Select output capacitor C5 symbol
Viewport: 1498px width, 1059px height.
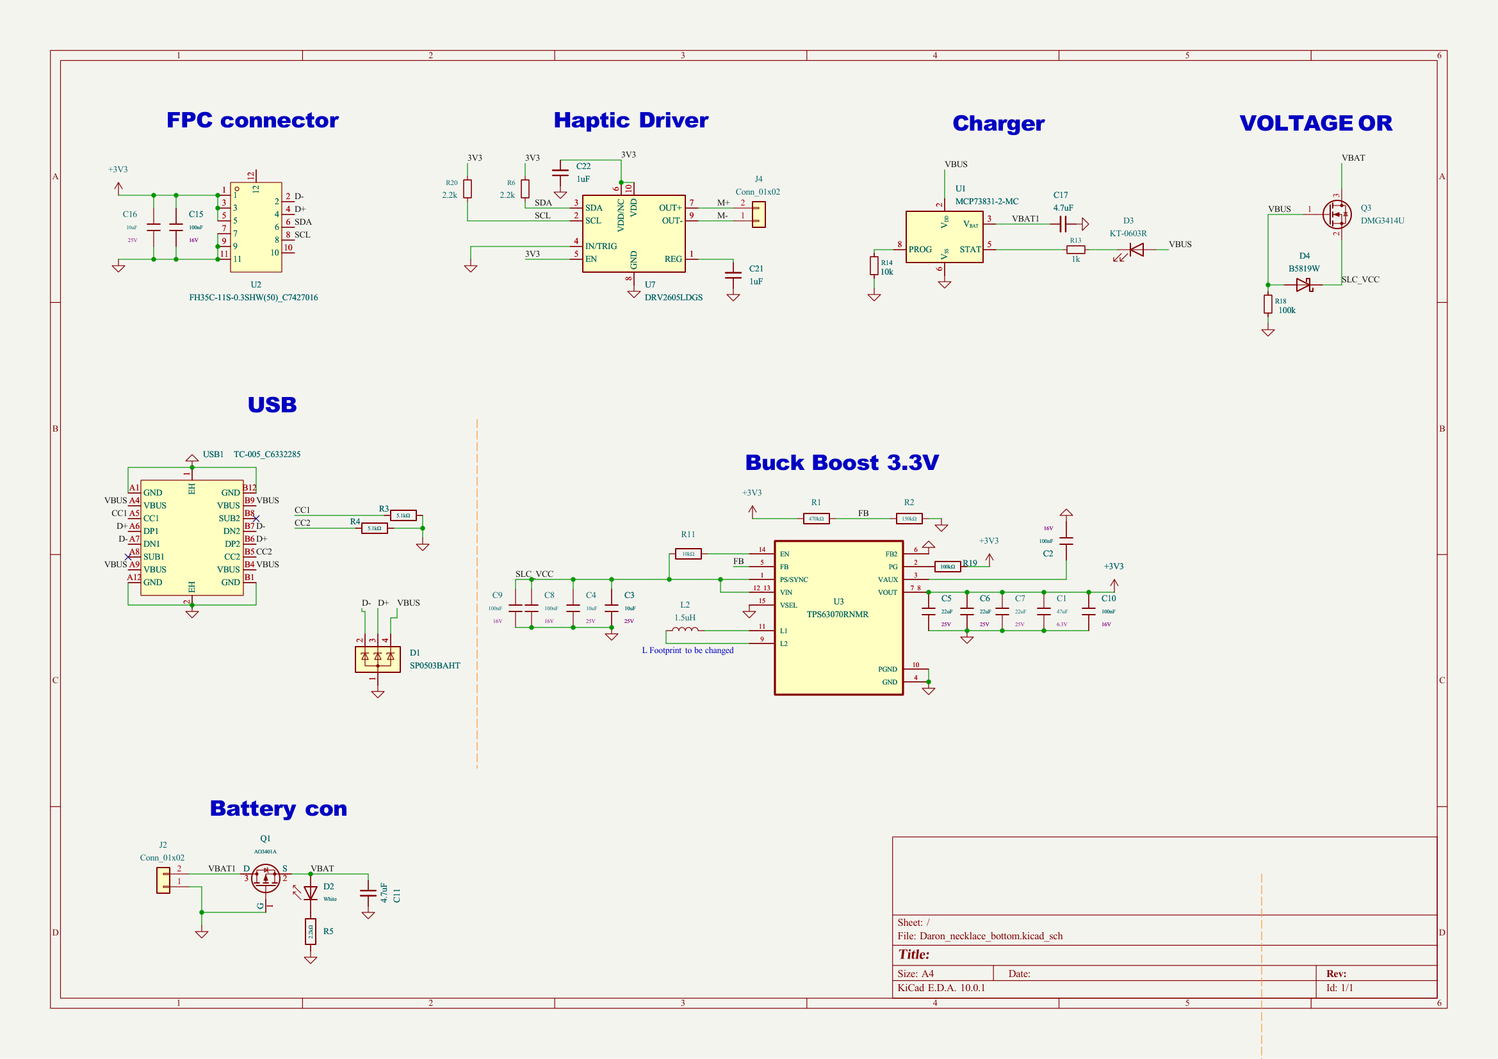tap(929, 611)
